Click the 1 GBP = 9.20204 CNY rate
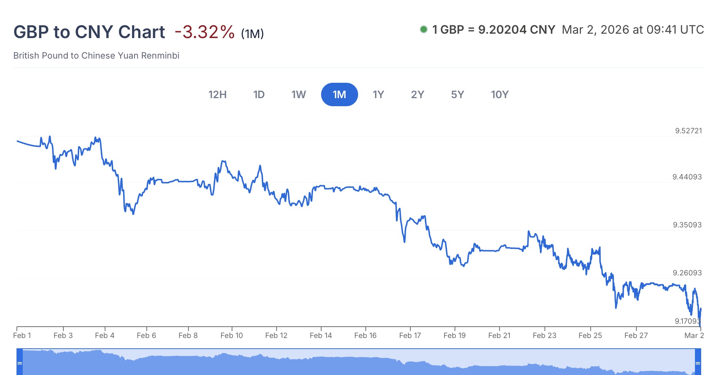The height and width of the screenshot is (375, 714). click(x=494, y=29)
